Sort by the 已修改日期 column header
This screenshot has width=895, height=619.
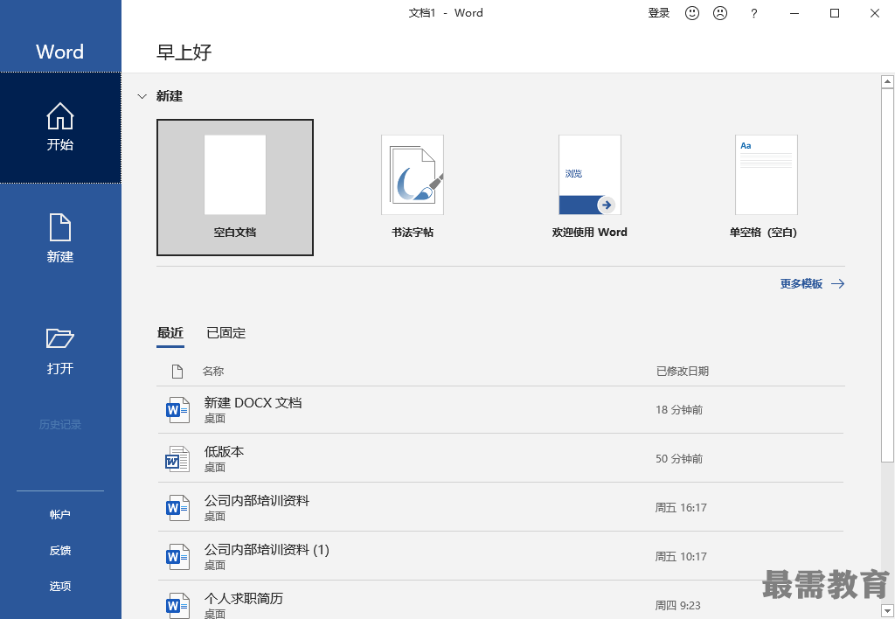[682, 372]
